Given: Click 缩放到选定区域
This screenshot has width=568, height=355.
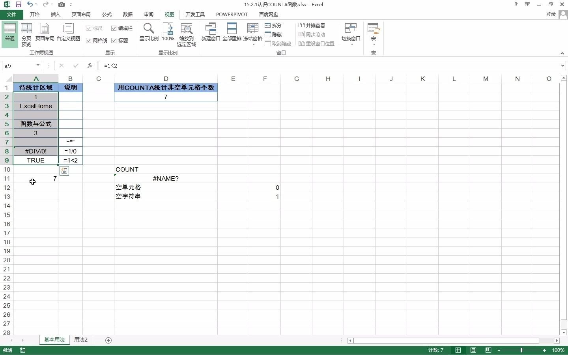Looking at the screenshot, I should pos(187,35).
